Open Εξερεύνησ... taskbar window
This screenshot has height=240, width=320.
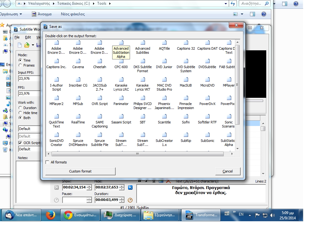(x=160, y=215)
